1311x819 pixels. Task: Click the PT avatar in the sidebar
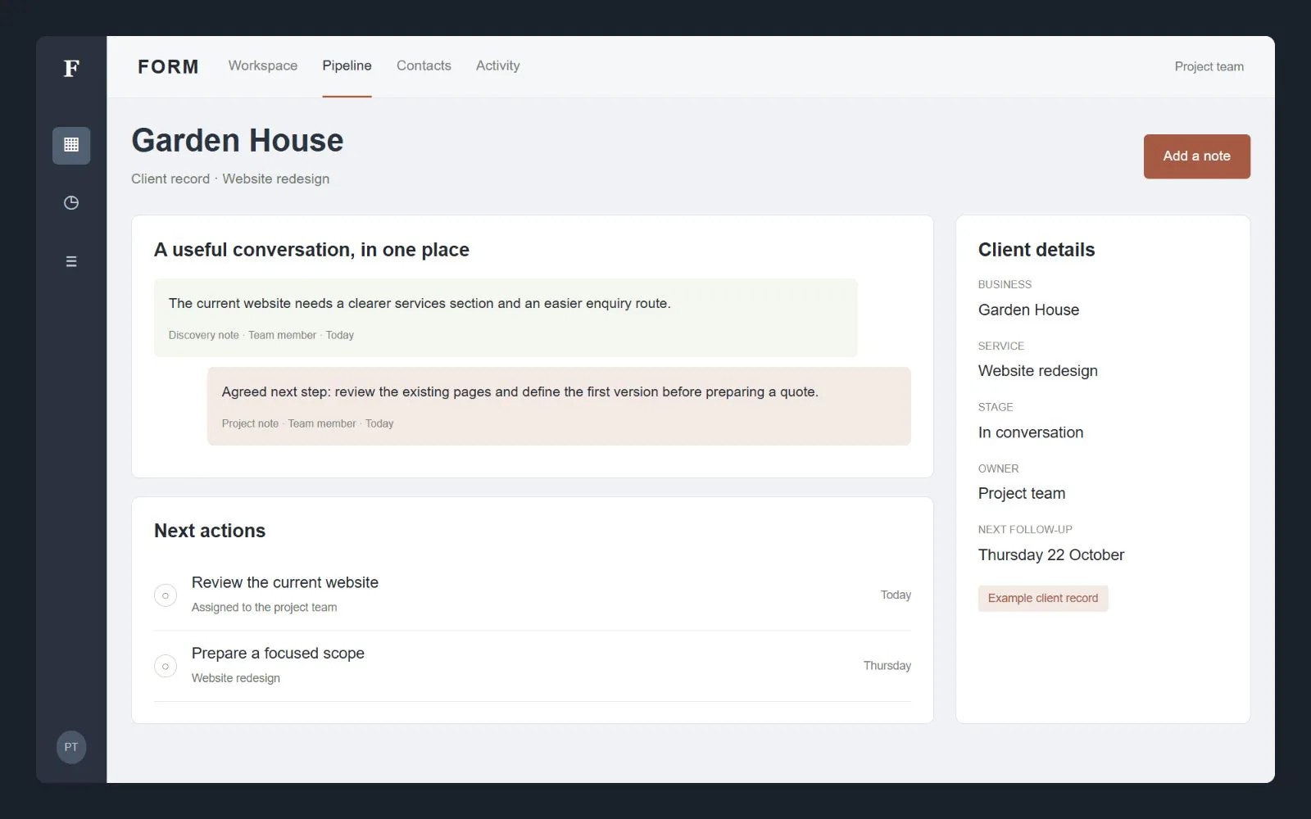(x=71, y=747)
